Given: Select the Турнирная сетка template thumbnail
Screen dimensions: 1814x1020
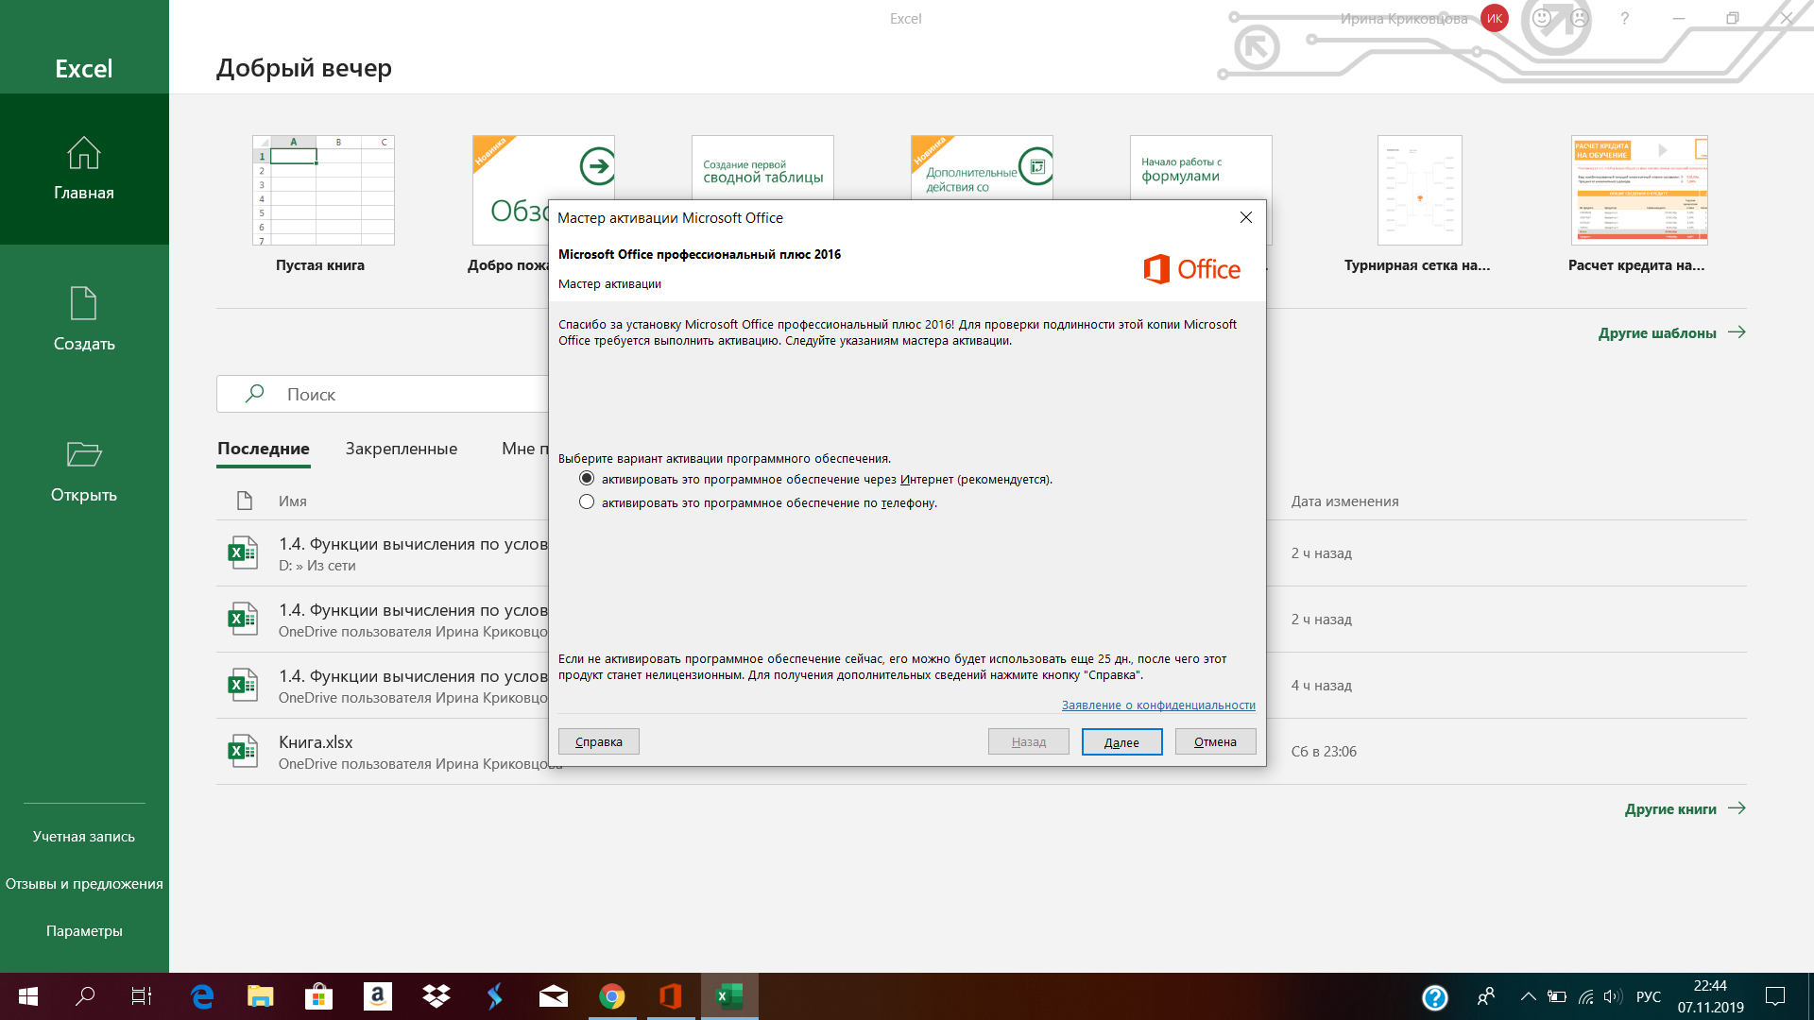Looking at the screenshot, I should pyautogui.click(x=1419, y=191).
